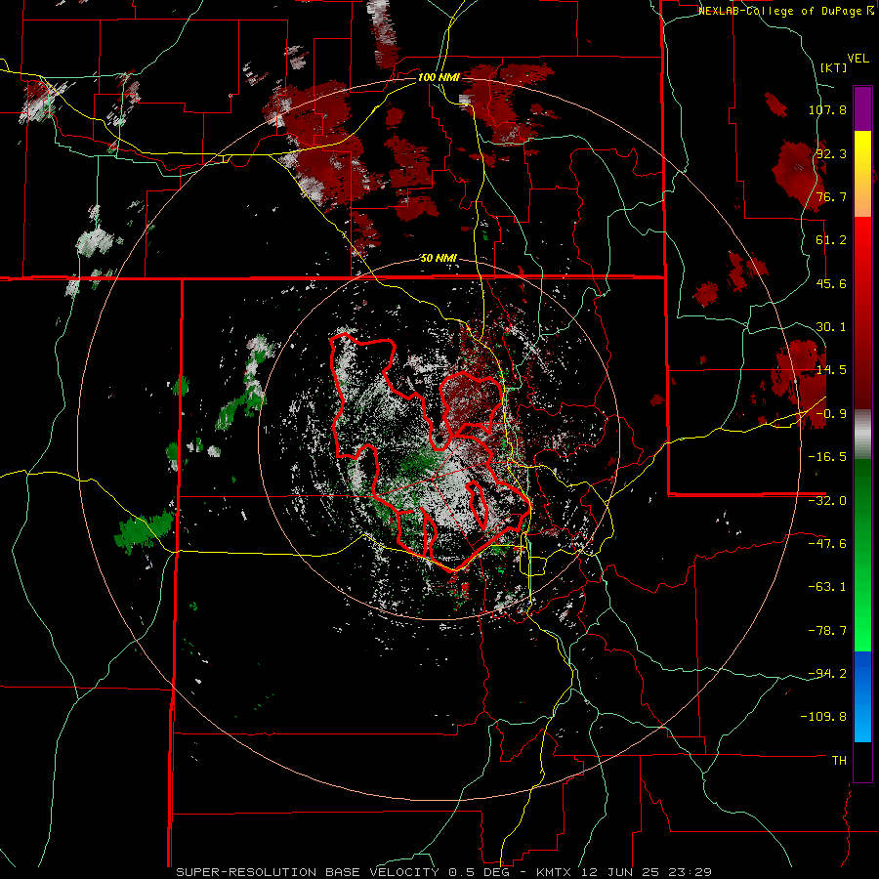Click the TH threshold label
This screenshot has width=879, height=879.
839,760
